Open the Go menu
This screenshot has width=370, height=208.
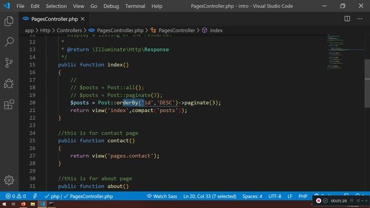(94, 6)
